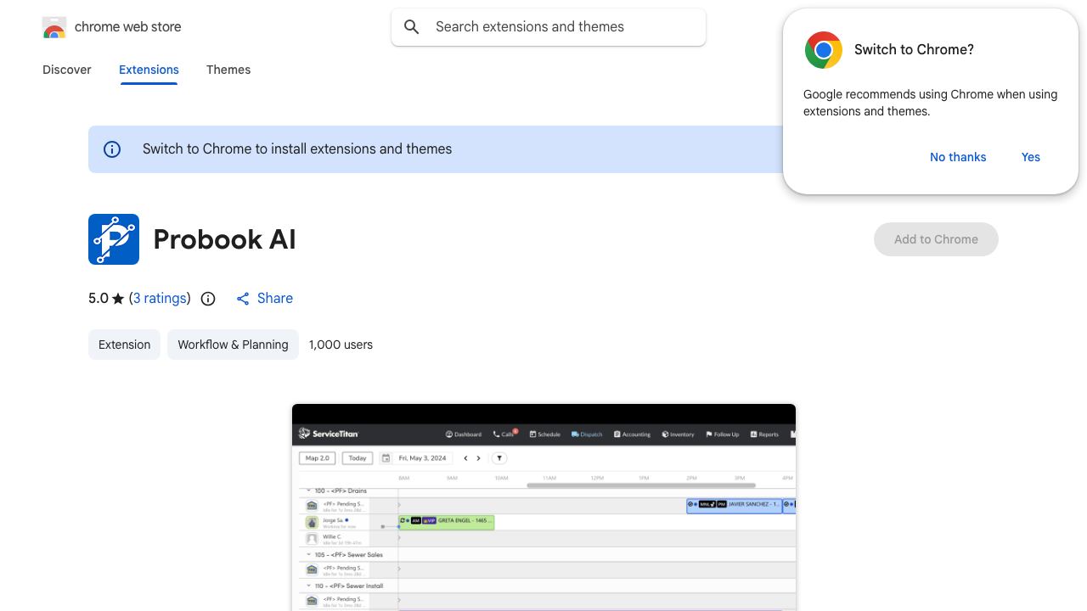The width and height of the screenshot is (1087, 611).
Task: Click the Switch to Chrome? popup heading
Action: coord(914,50)
